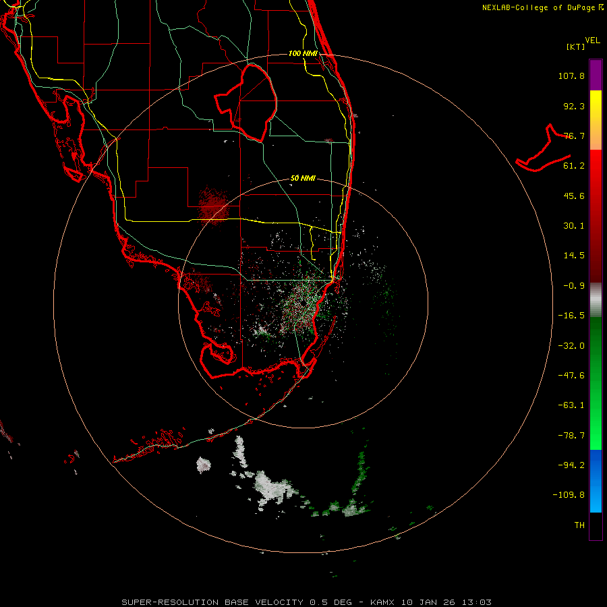Viewport: 607px width, 607px height.
Task: Click the TH threshold label
Action: pos(579,525)
